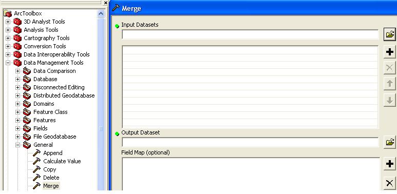This screenshot has width=397, height=194.
Task: Click the Database toolset icon
Action: click(27, 79)
